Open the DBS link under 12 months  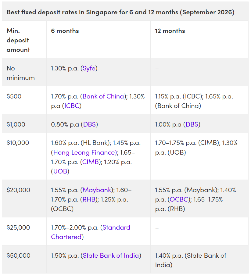click(192, 124)
